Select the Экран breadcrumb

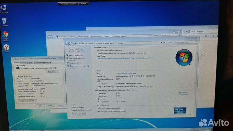coord(106,36)
